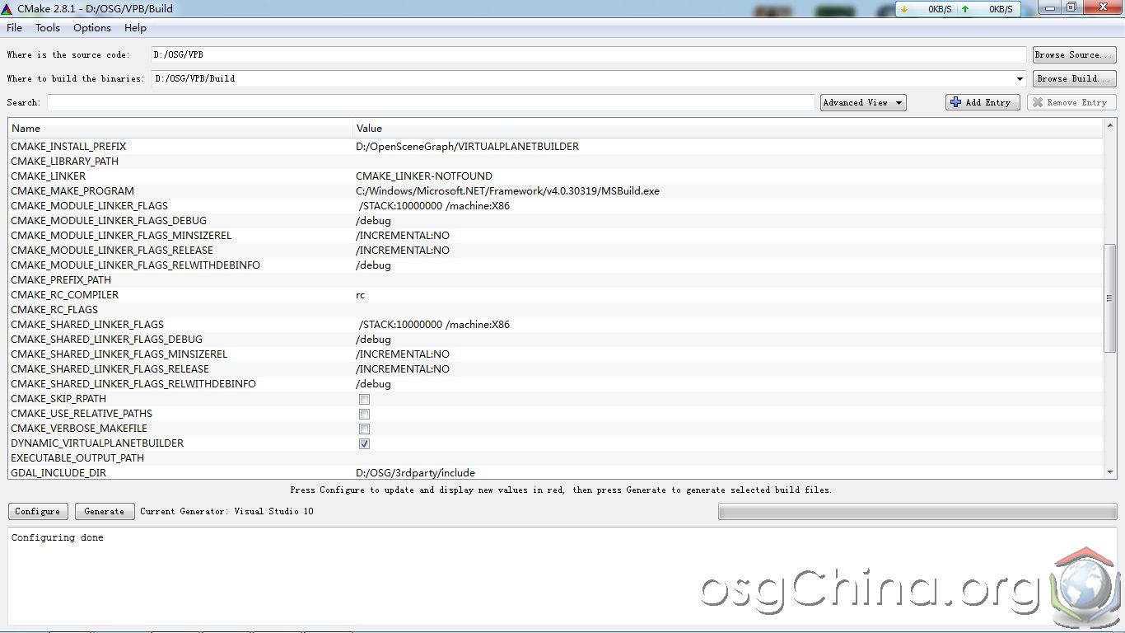Click the Configure button

[38, 511]
